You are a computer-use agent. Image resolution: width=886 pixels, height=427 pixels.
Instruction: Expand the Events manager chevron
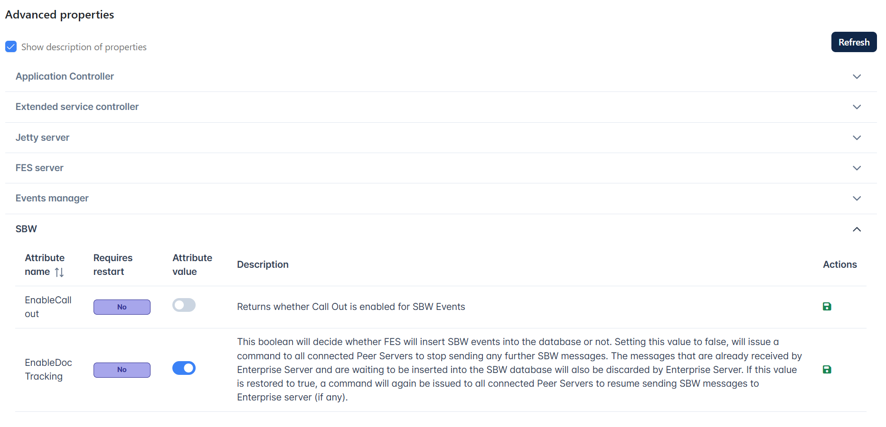tap(857, 199)
